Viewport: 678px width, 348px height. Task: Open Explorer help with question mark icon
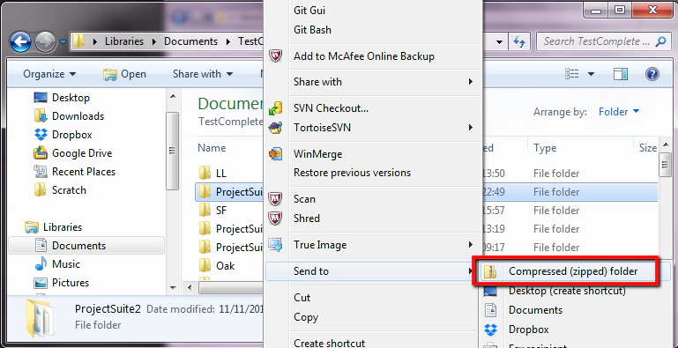pos(652,74)
